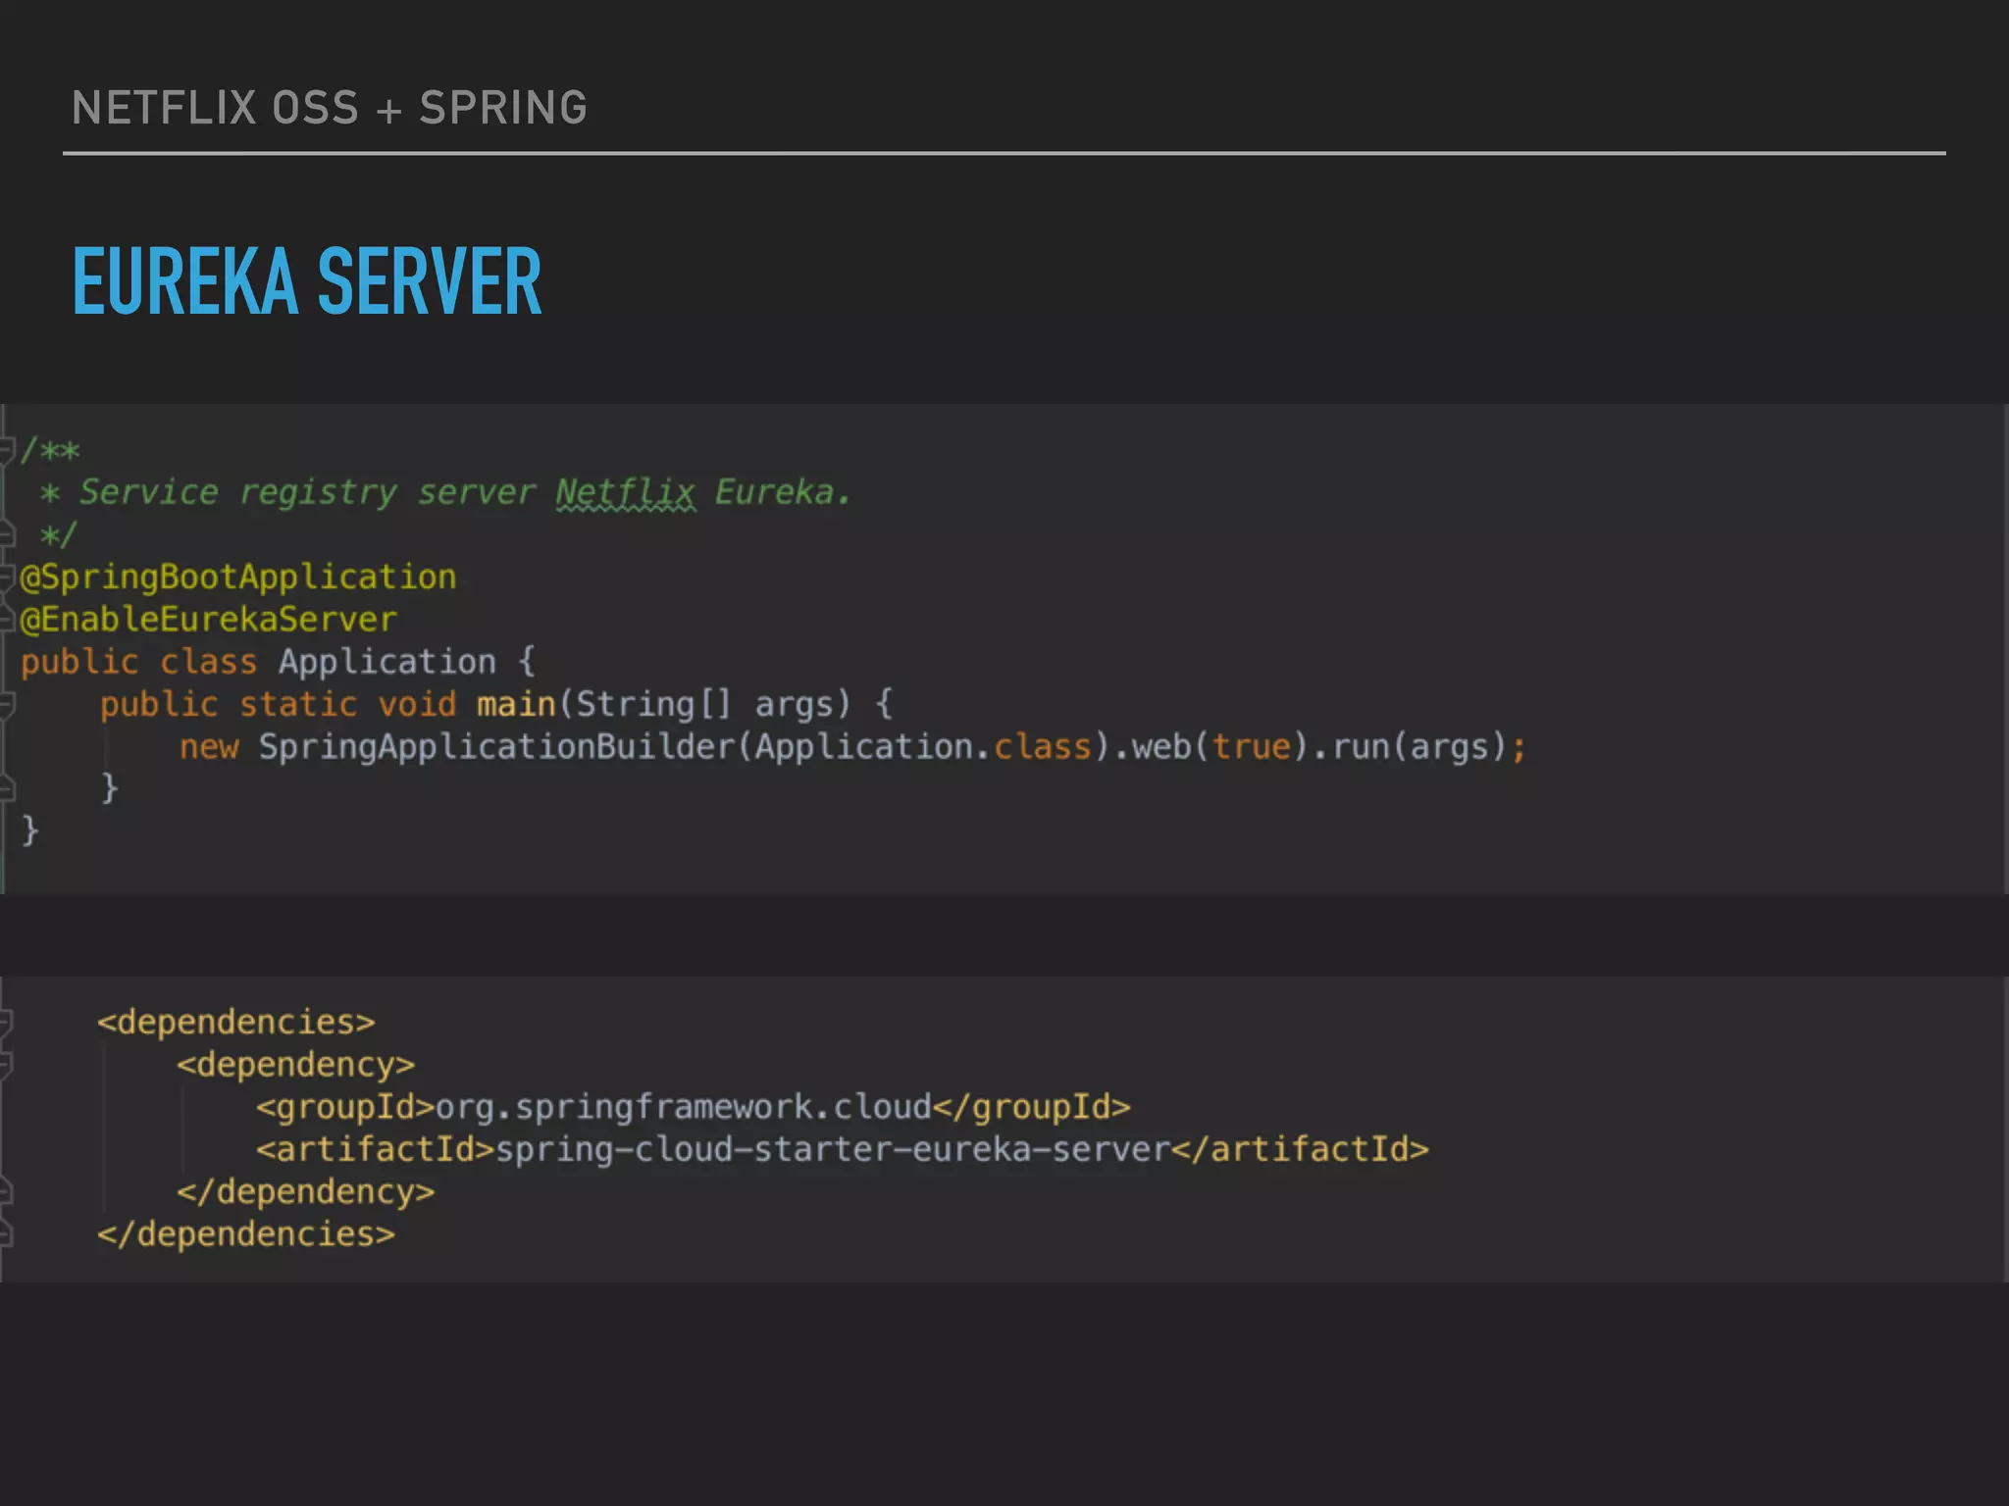2009x1506 pixels.
Task: Click the static keyword
Action: click(298, 704)
